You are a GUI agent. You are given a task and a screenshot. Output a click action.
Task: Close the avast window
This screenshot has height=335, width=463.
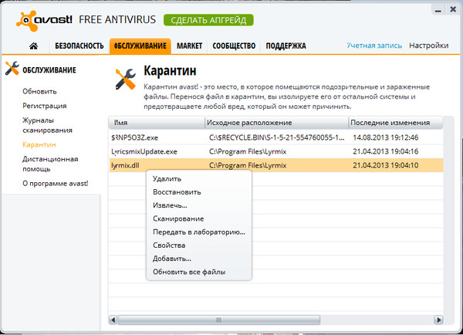click(x=453, y=10)
